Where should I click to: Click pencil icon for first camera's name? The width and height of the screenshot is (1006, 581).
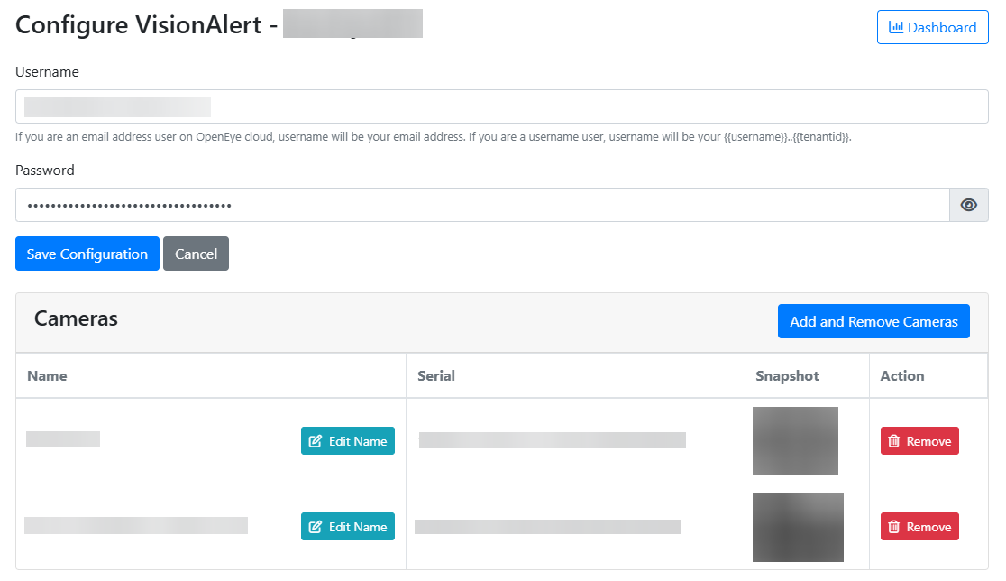tap(316, 441)
